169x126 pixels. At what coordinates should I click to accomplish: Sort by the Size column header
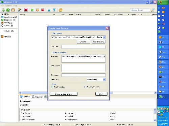click(63, 14)
